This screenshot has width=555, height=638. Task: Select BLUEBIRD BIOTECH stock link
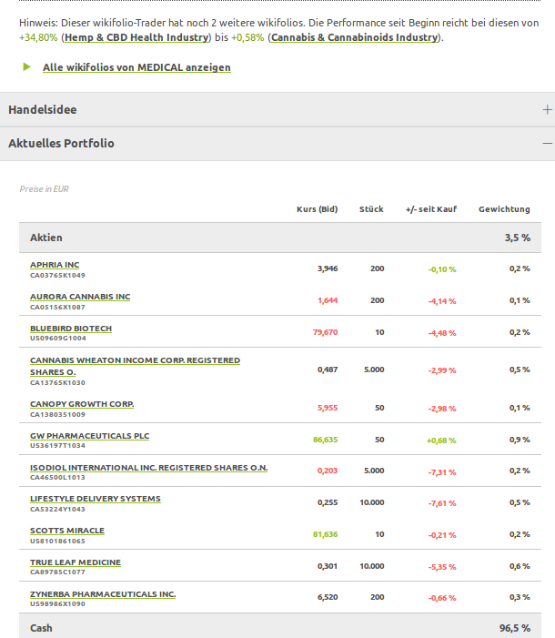(x=71, y=328)
